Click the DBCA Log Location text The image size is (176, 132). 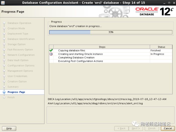coord(107,99)
